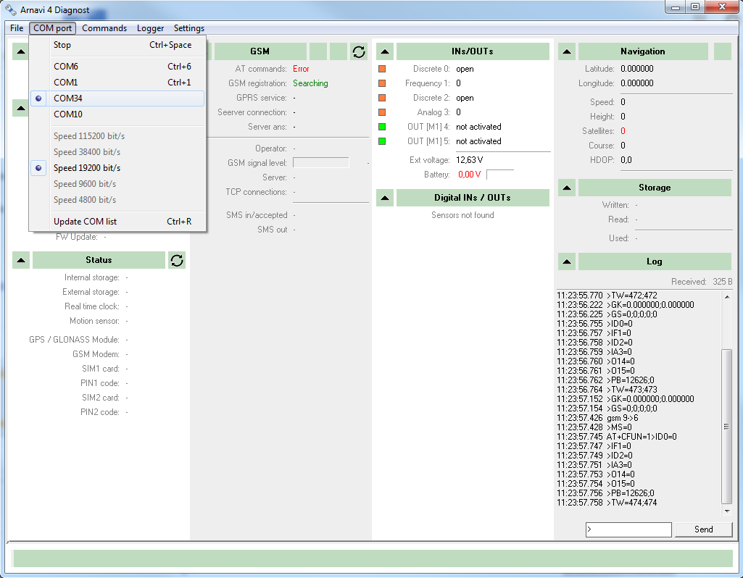743x578 pixels.
Task: Click the Ext voltage '12,63 V' value
Action: pyautogui.click(x=470, y=160)
